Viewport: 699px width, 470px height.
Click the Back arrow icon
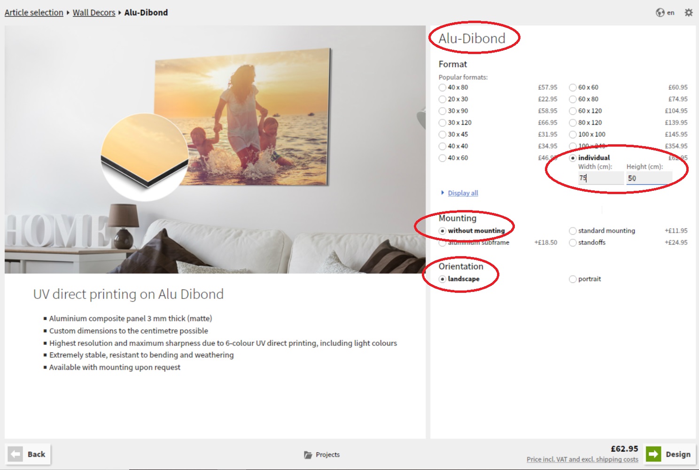16,454
